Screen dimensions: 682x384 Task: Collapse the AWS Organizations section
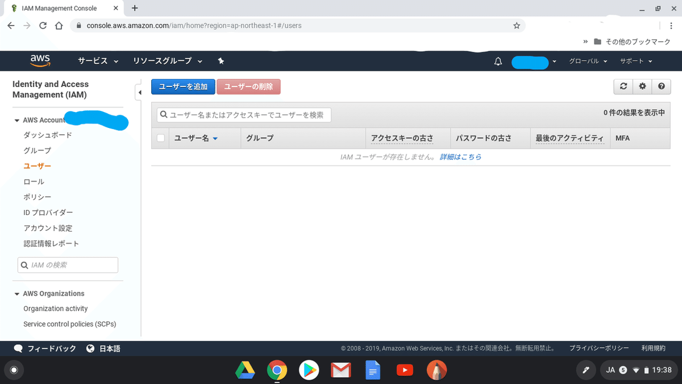pos(16,293)
